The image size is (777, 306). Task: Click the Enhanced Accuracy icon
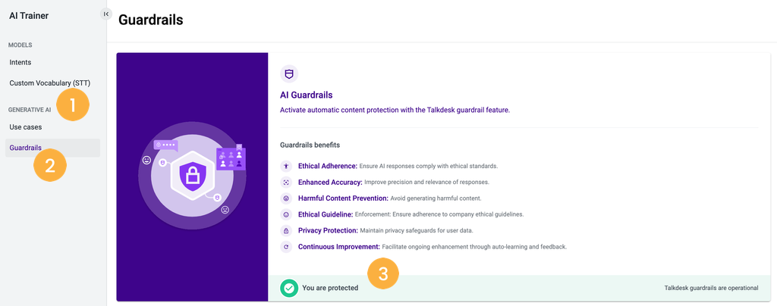click(286, 182)
